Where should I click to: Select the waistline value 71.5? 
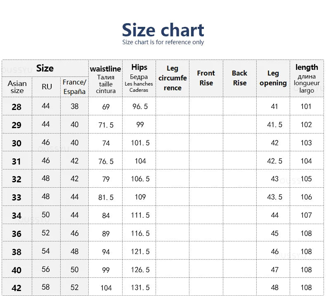pos(106,125)
